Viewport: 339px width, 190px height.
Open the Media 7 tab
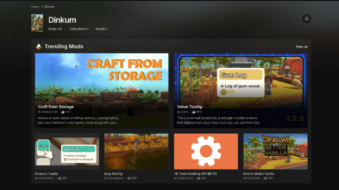tap(101, 29)
